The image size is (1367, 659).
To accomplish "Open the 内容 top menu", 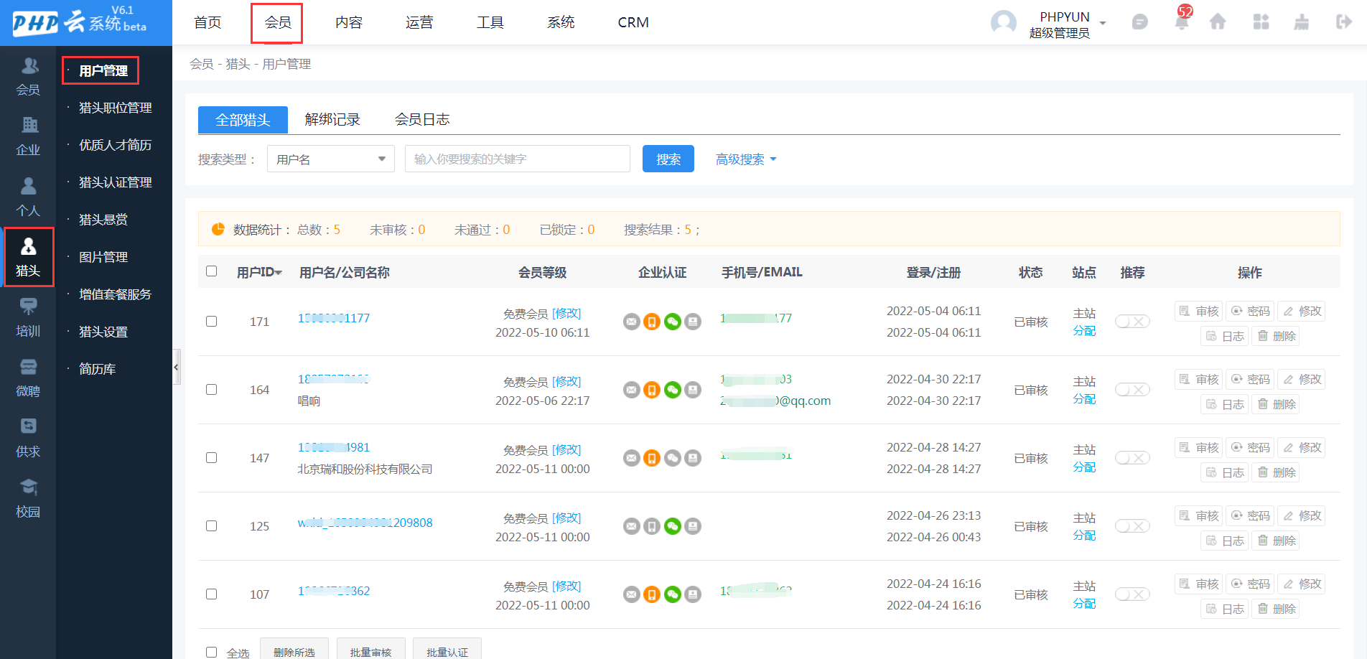I will point(348,23).
